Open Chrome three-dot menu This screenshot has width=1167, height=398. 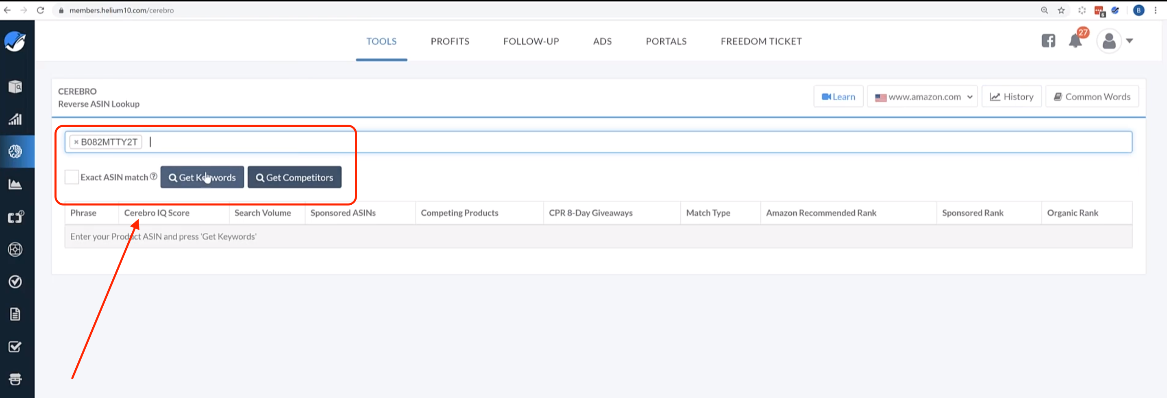[1155, 11]
